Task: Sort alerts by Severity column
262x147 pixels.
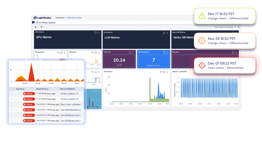Action: (20, 89)
